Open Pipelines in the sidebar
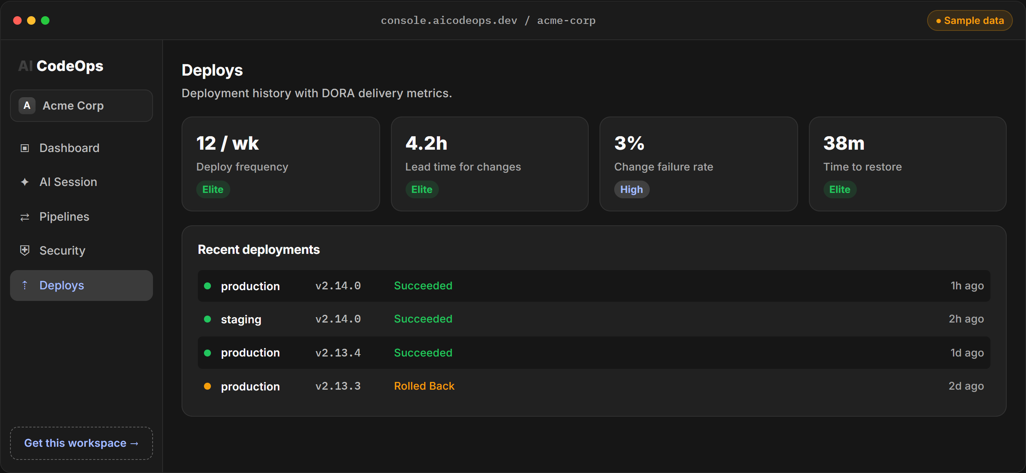The height and width of the screenshot is (473, 1026). (81, 217)
